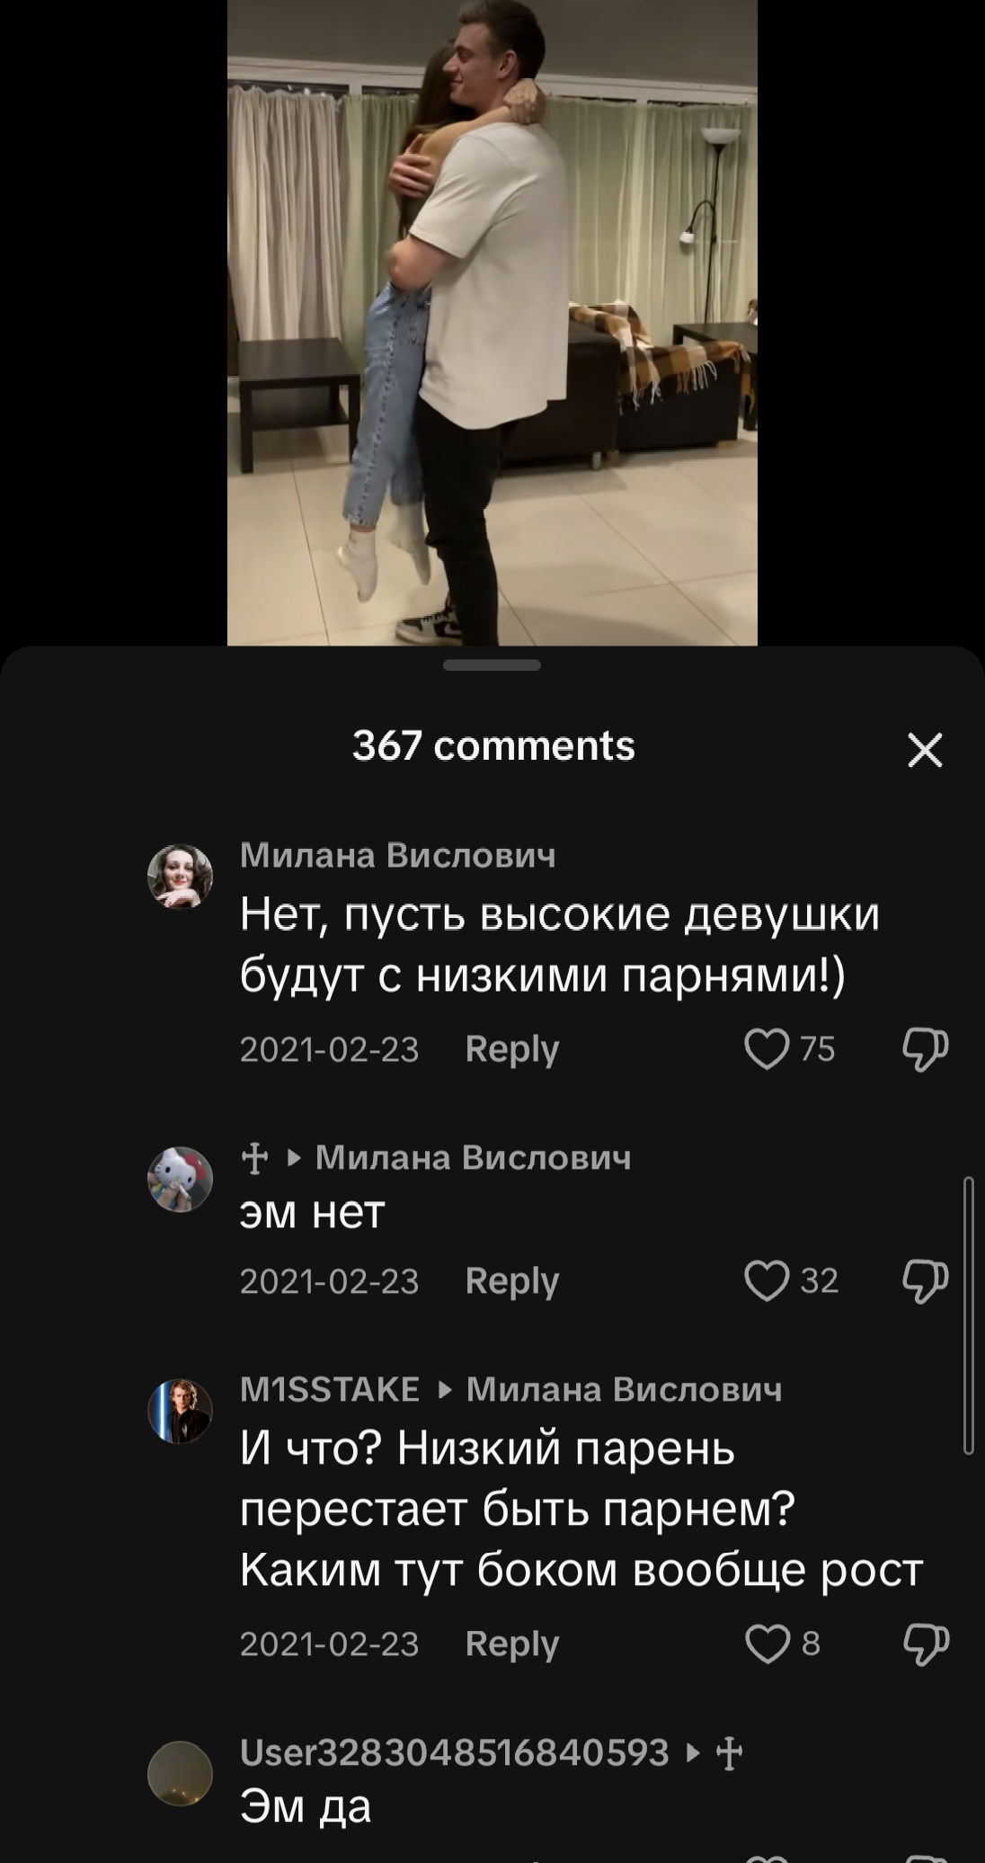Dislike the 'эм нет' reply
The width and height of the screenshot is (985, 1863).
pos(926,1281)
